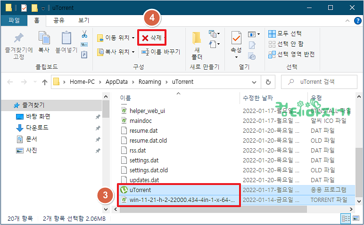This screenshot has width=364, height=225.
Task: Click AppData in the address path
Action: pos(116,82)
